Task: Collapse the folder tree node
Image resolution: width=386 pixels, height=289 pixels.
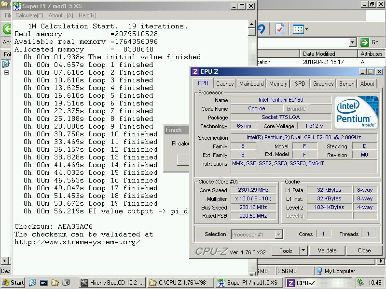Action: tap(7, 73)
